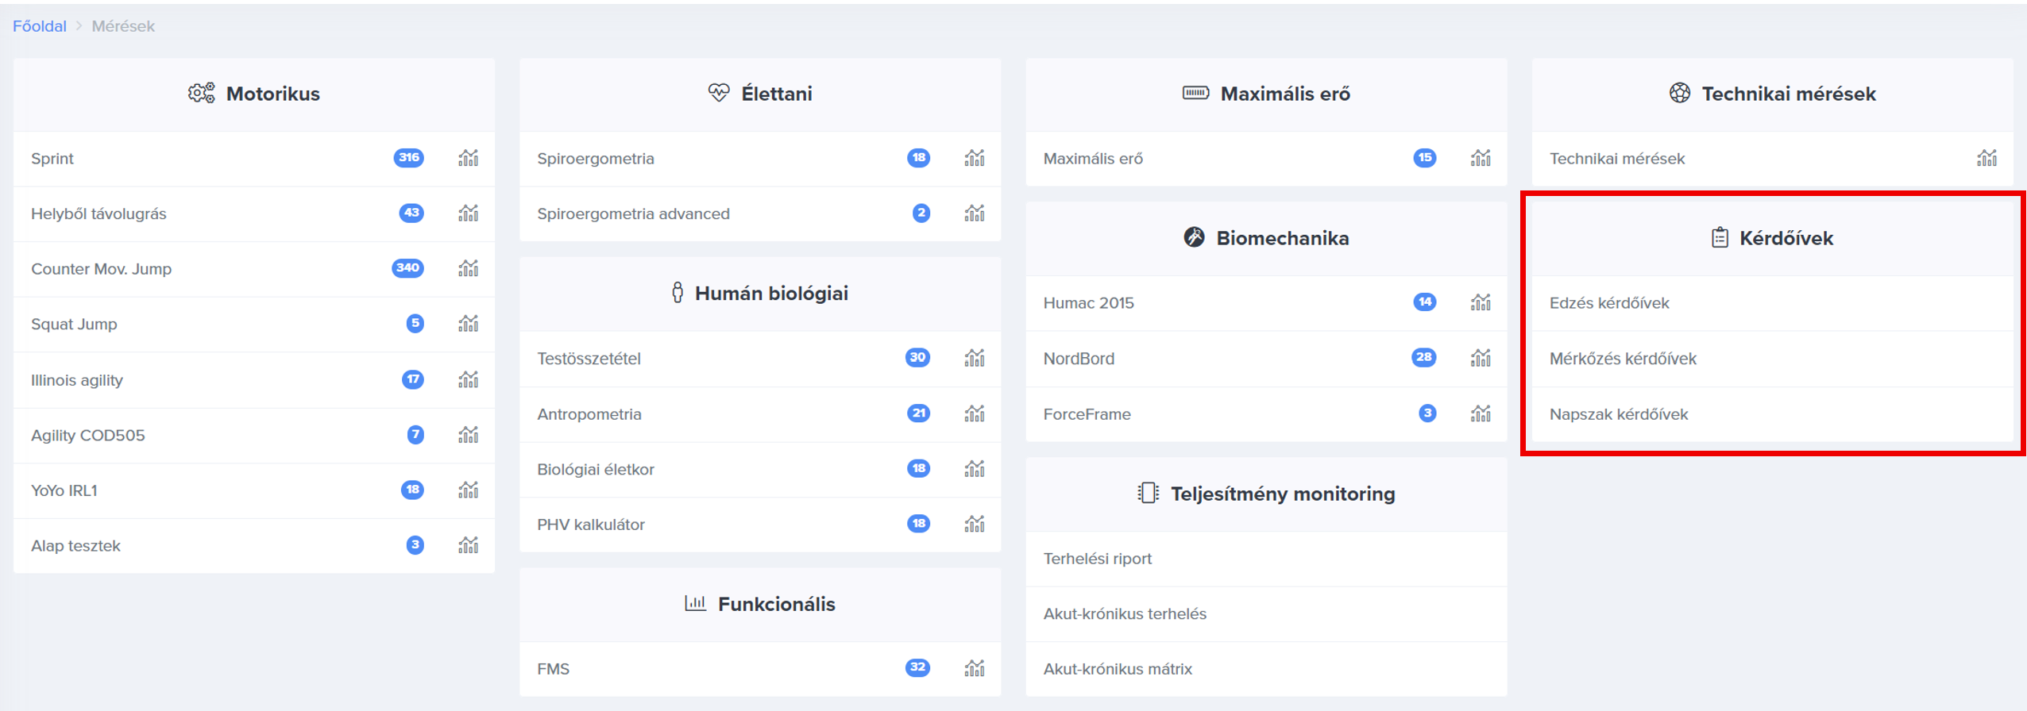The width and height of the screenshot is (2027, 711).
Task: Click the statistics icon for Counter Mov. Jump
Action: click(x=468, y=268)
